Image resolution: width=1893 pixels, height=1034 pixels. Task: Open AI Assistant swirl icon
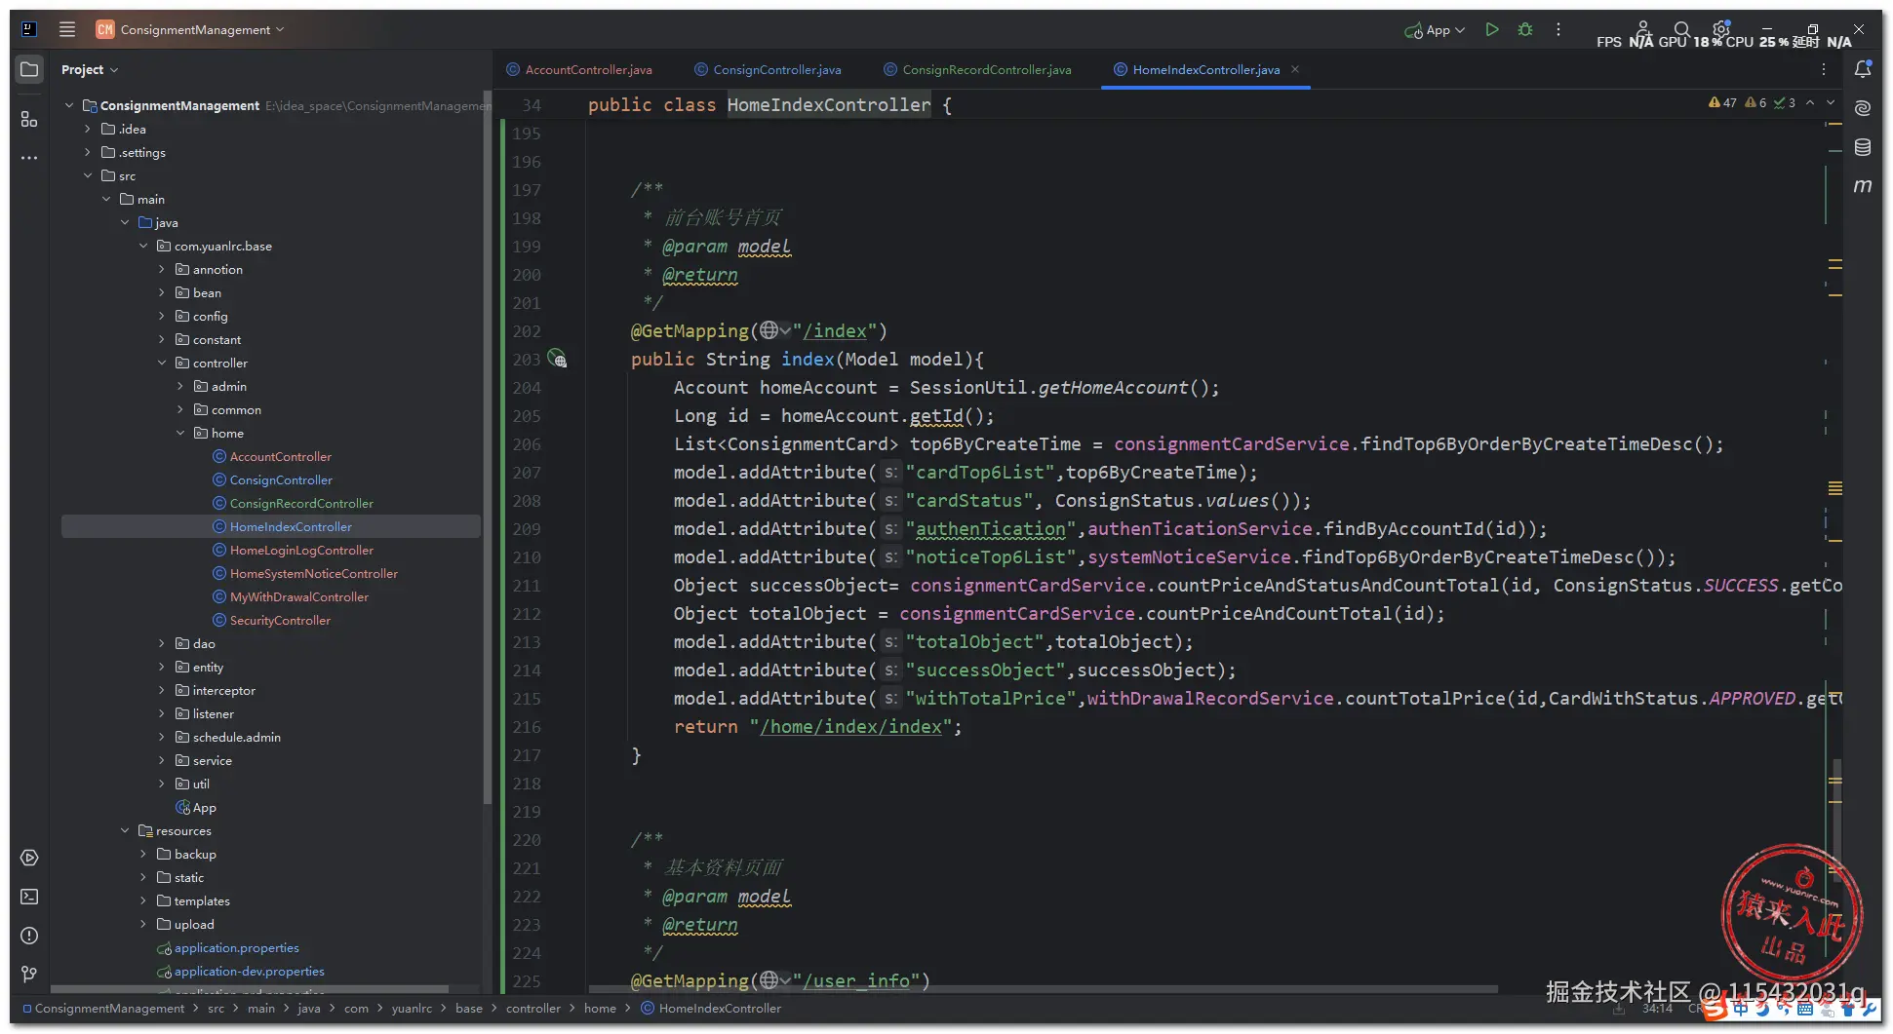(1863, 108)
